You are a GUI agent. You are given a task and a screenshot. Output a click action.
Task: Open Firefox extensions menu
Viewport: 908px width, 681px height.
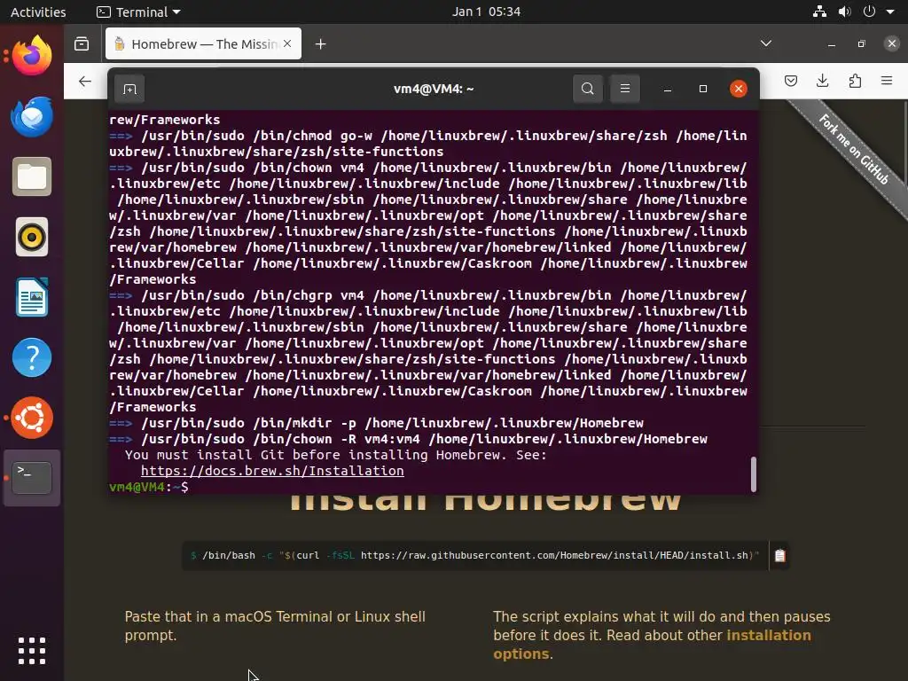tap(855, 81)
